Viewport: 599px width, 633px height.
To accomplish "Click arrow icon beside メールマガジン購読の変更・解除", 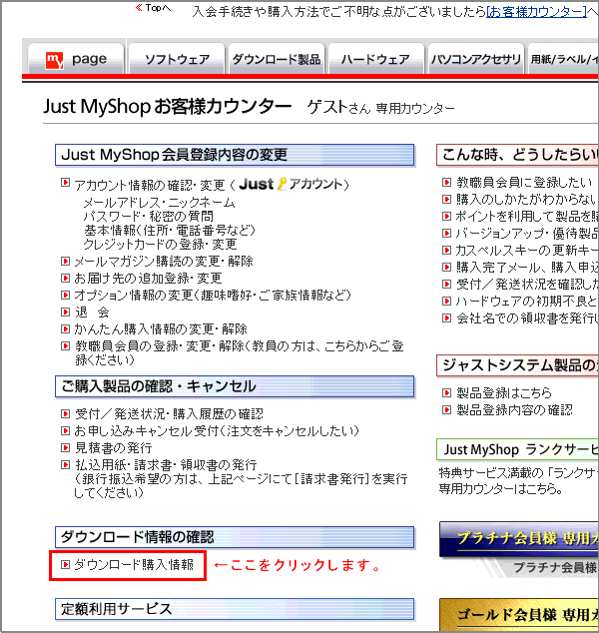I will [66, 262].
